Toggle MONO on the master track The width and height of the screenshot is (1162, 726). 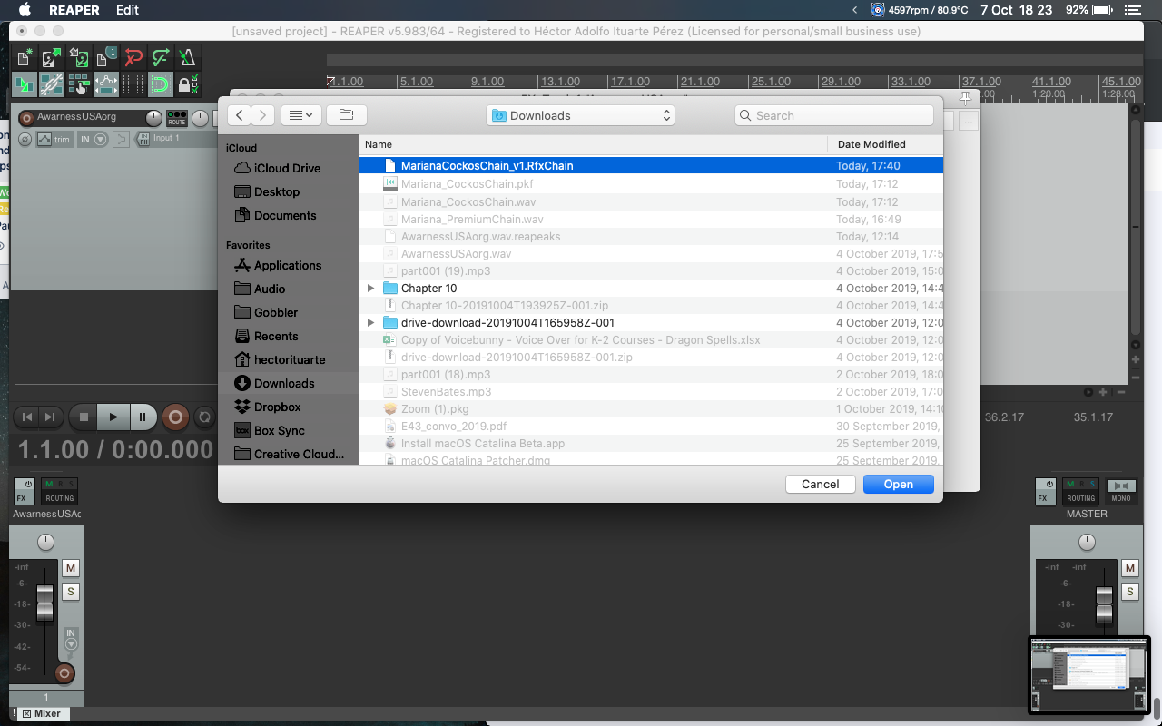point(1121,491)
